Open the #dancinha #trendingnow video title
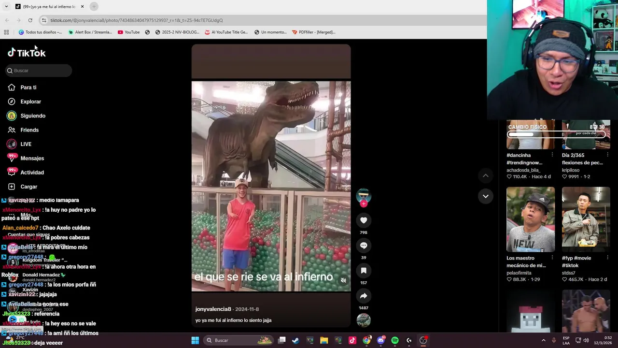The image size is (618, 348). [525, 159]
